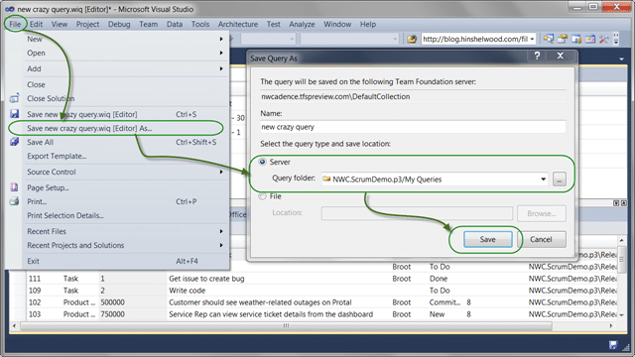The height and width of the screenshot is (357, 635).
Task: Click the Save button
Action: coord(487,239)
